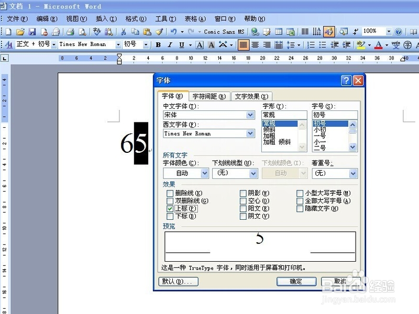Uncheck the 上标 superscript checkbox
The height and width of the screenshot is (314, 419).
pyautogui.click(x=170, y=208)
